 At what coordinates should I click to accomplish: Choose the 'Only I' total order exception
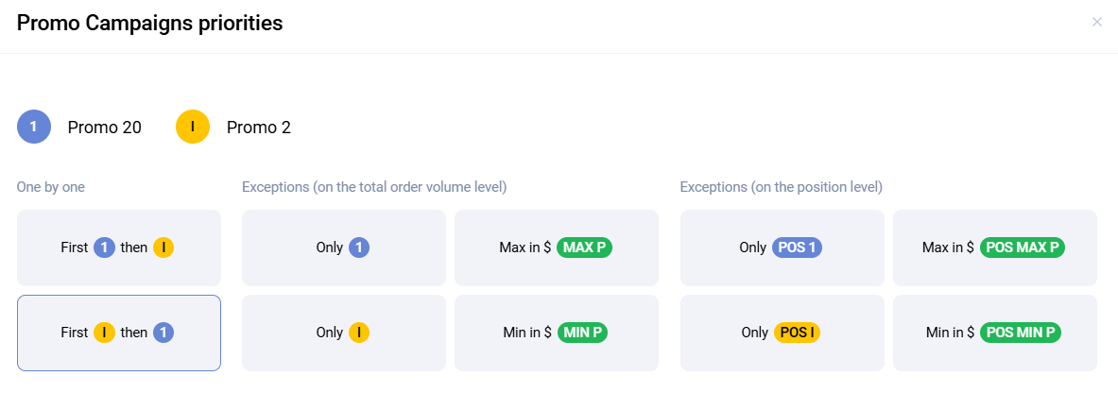[x=343, y=333]
